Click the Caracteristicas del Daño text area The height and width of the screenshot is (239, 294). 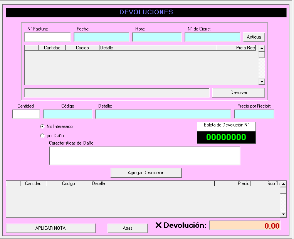click(x=144, y=156)
